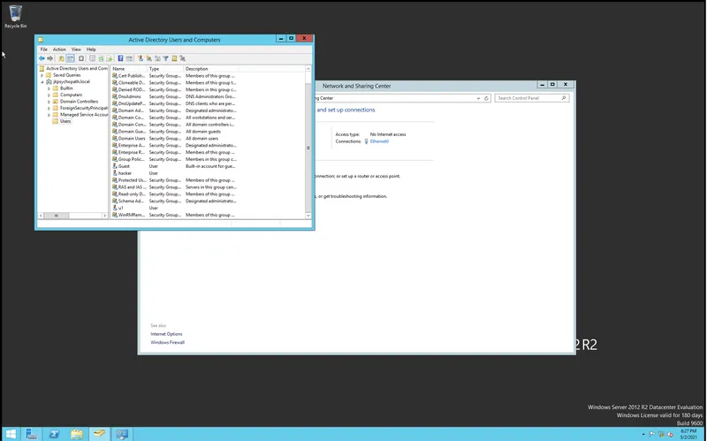
Task: Click the Ethernet0 connection link
Action: [x=379, y=141]
